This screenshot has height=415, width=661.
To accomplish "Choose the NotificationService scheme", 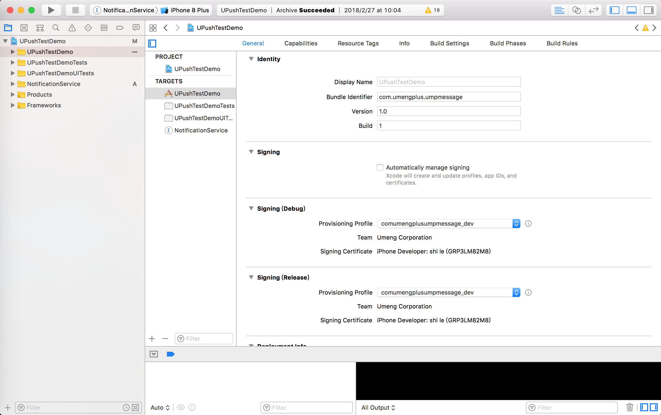I will (124, 10).
